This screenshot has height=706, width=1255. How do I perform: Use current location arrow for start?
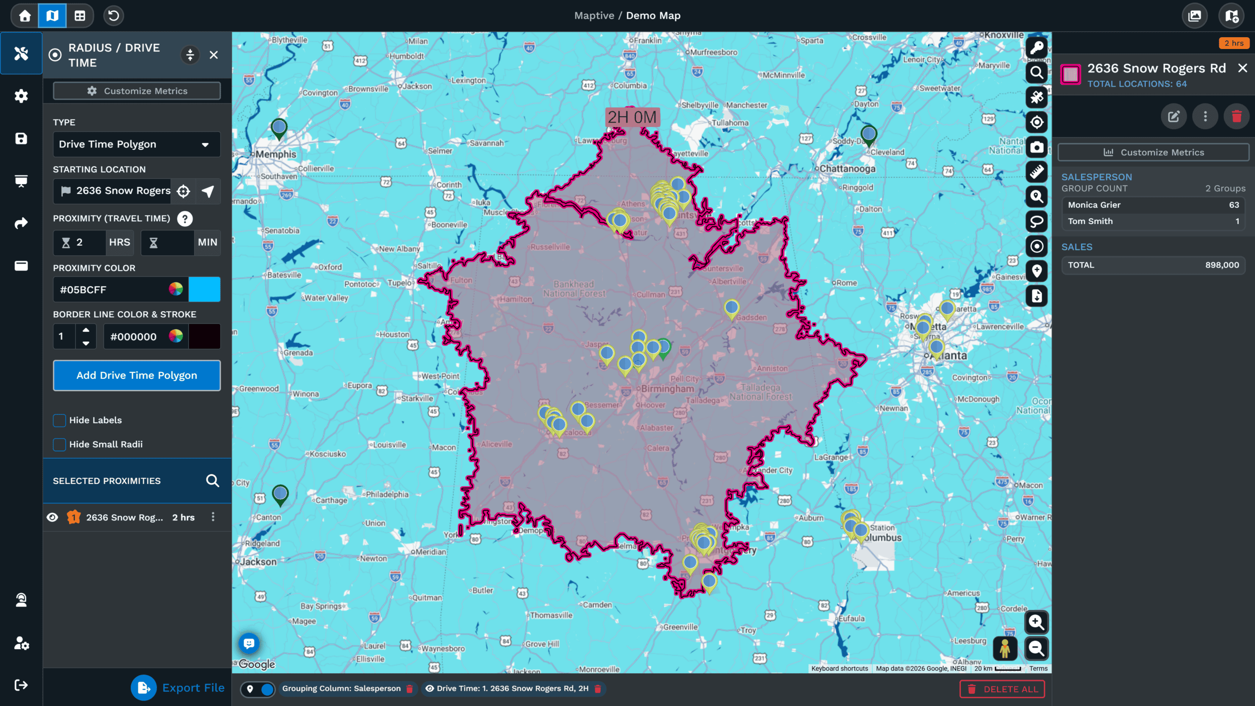208,191
